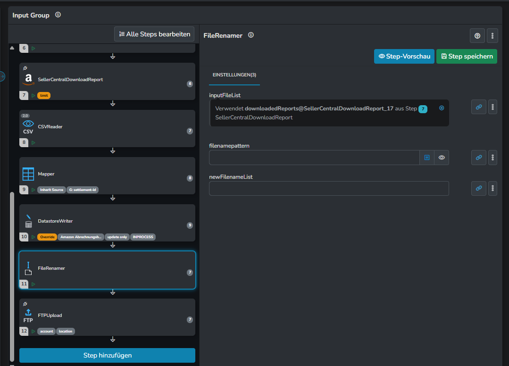Run step 6 with its play icon

(x=33, y=49)
